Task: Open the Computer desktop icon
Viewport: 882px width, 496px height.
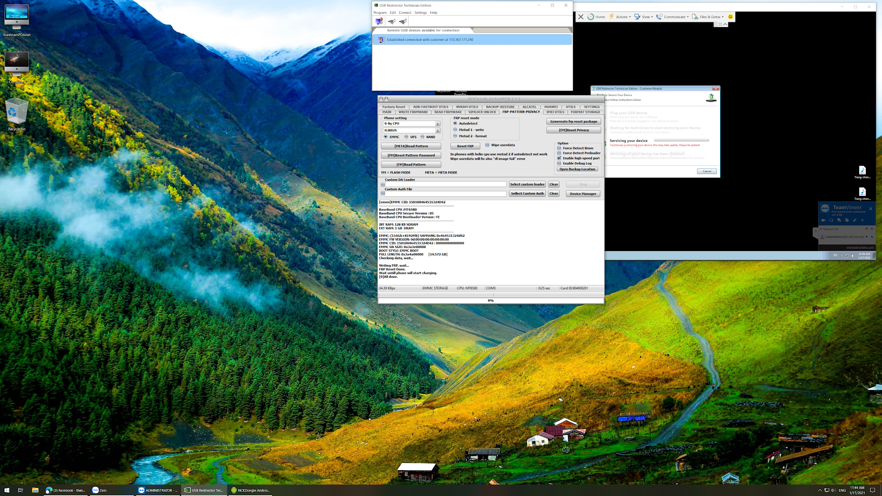Action: (17, 68)
